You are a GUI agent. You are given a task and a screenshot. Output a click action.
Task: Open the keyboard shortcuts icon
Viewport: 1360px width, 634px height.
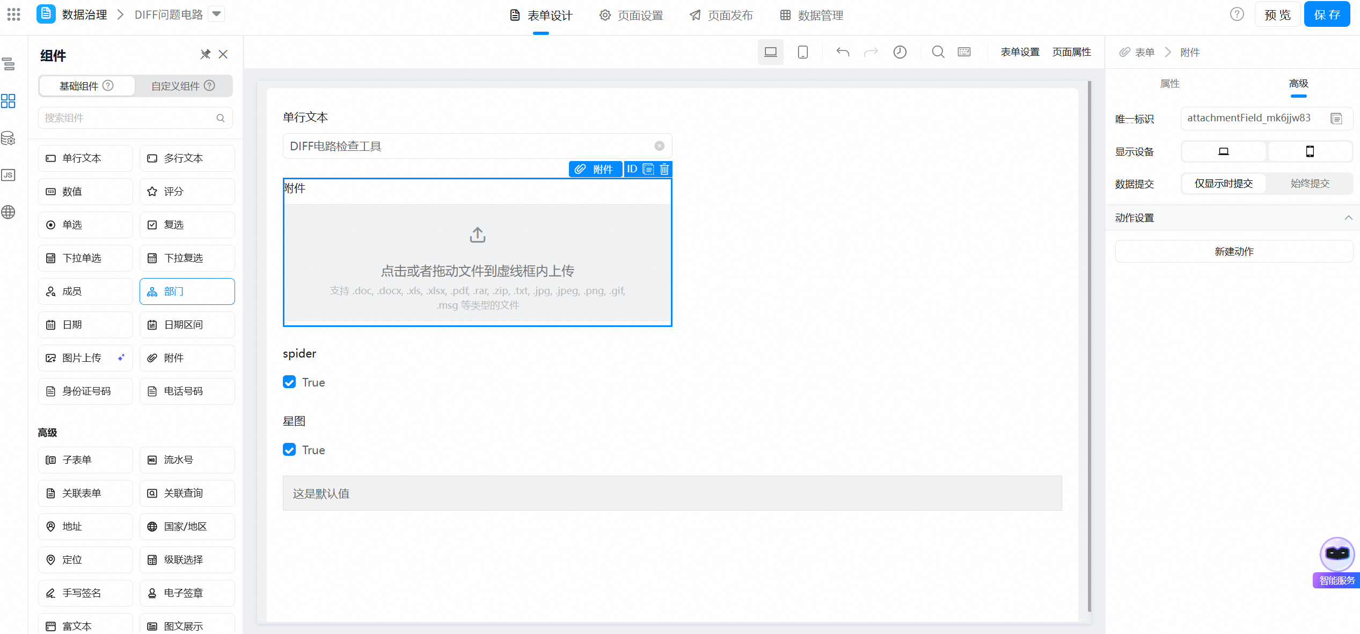coord(964,52)
